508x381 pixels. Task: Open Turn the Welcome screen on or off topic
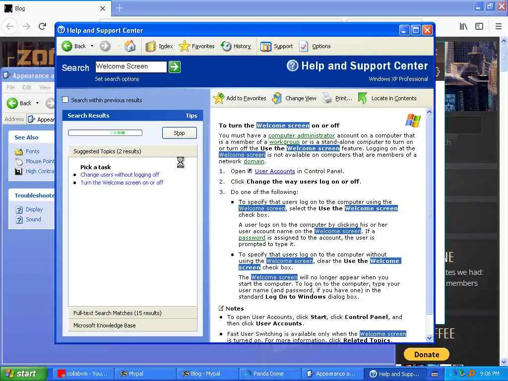122,183
